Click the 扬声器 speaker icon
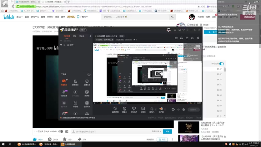261x147 pixels. [161, 109]
